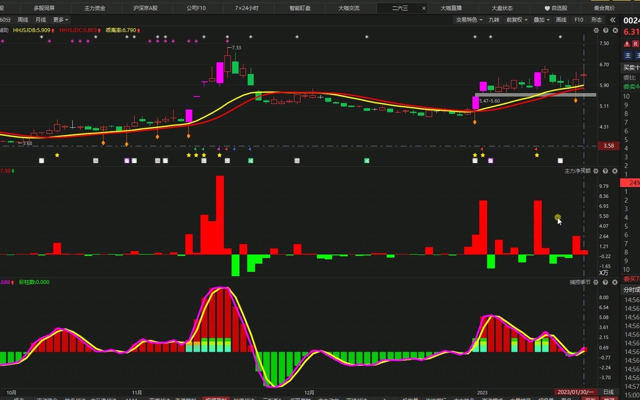Select the 日线 period at bottom right
Image resolution: width=640 pixels, height=400 pixels.
[x=608, y=392]
